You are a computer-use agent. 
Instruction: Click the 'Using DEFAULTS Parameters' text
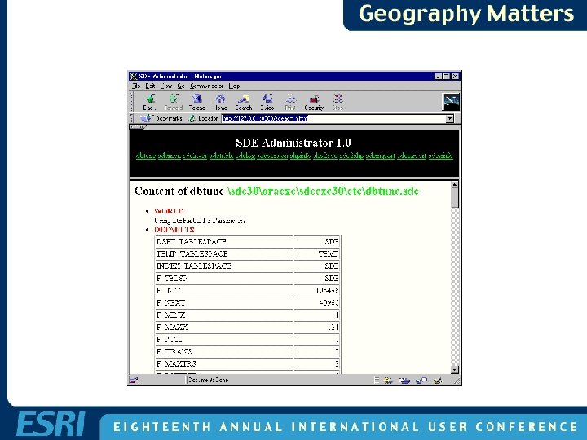[x=200, y=221]
